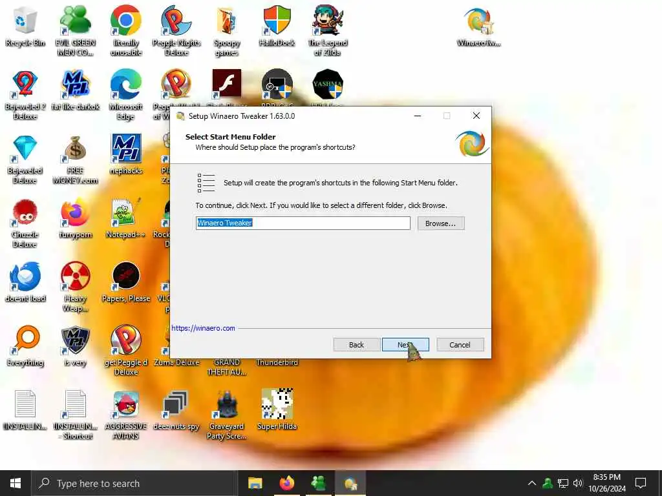
Task: Open File Explorer from the taskbar
Action: [255, 483]
